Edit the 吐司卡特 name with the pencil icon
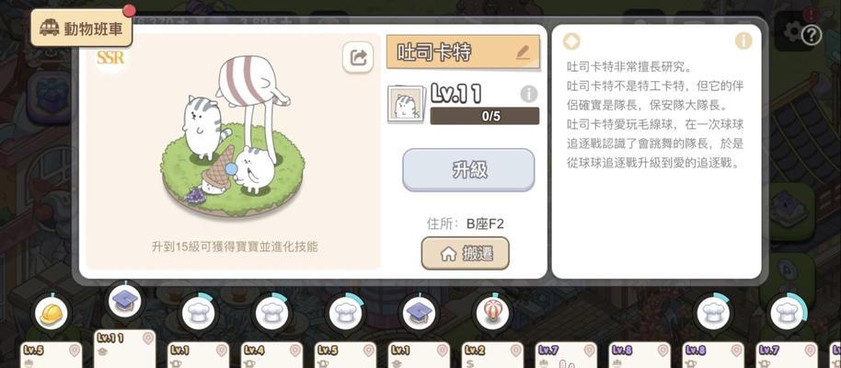841x368 pixels. tap(522, 52)
